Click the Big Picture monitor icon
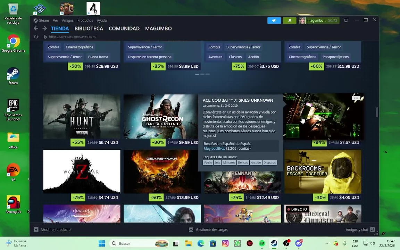Image resolution: width=400 pixels, height=250 pixels. coord(346,20)
